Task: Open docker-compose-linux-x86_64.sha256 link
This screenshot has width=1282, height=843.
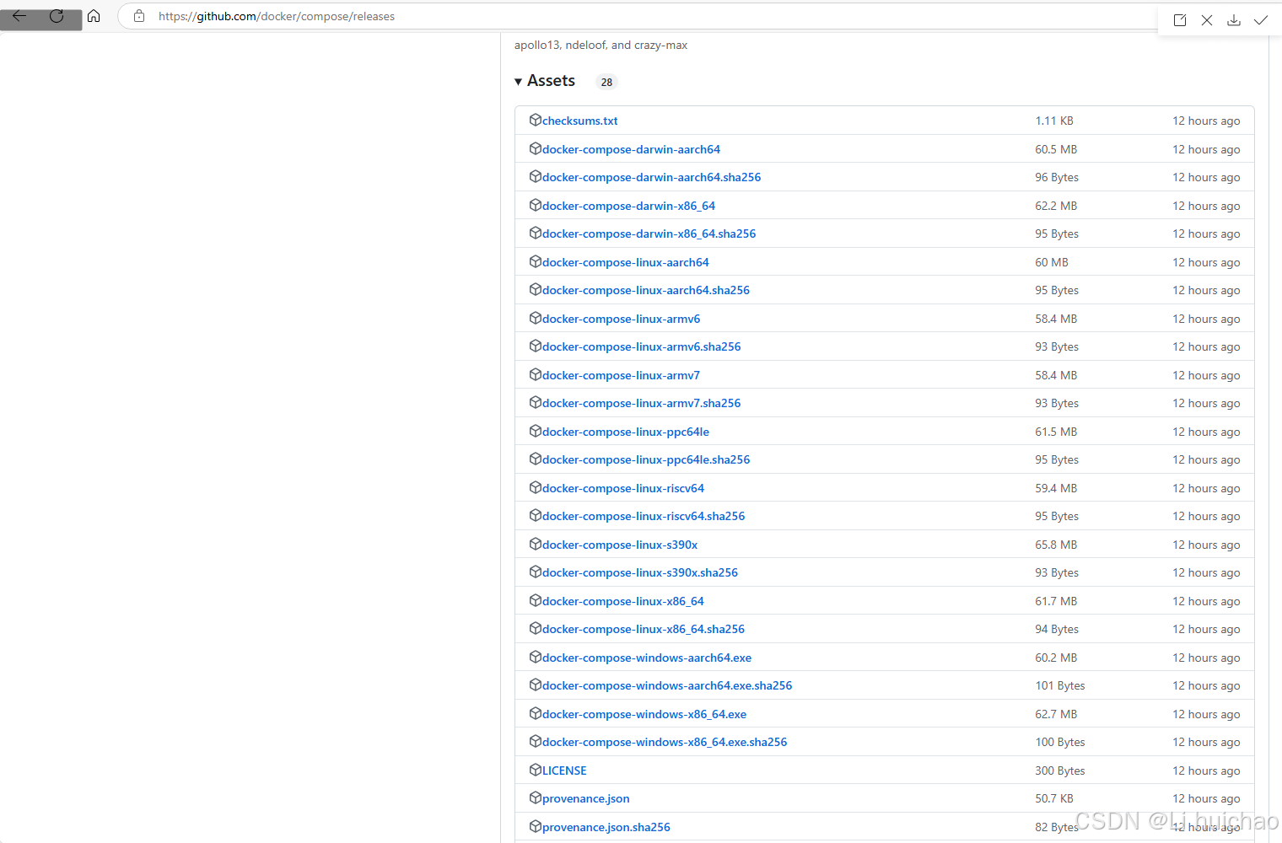Action: point(643,629)
